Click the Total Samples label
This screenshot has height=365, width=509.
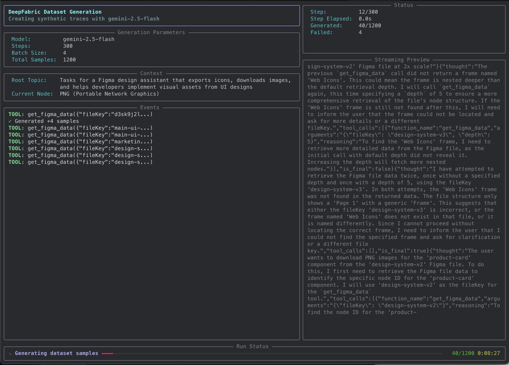point(34,59)
